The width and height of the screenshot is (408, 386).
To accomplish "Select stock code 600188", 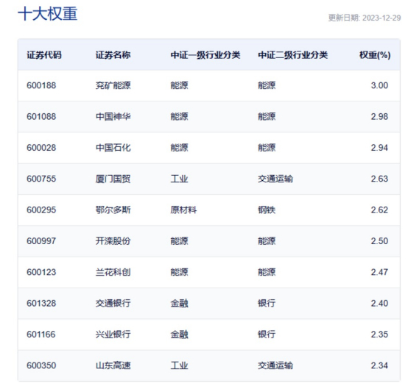I will pyautogui.click(x=41, y=85).
